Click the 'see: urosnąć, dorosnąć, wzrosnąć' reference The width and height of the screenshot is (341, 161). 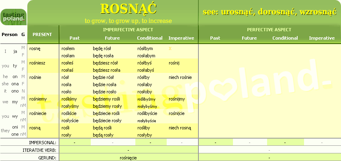[270, 12]
